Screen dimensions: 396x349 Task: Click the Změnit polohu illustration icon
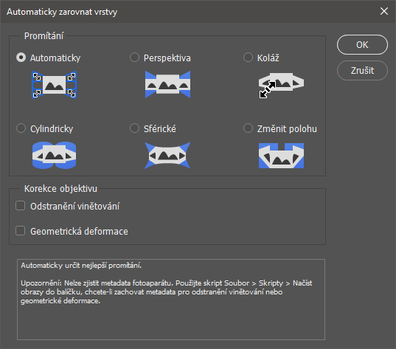[x=282, y=156]
